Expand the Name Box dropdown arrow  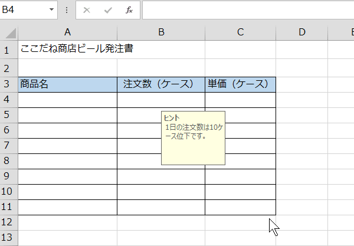52,10
